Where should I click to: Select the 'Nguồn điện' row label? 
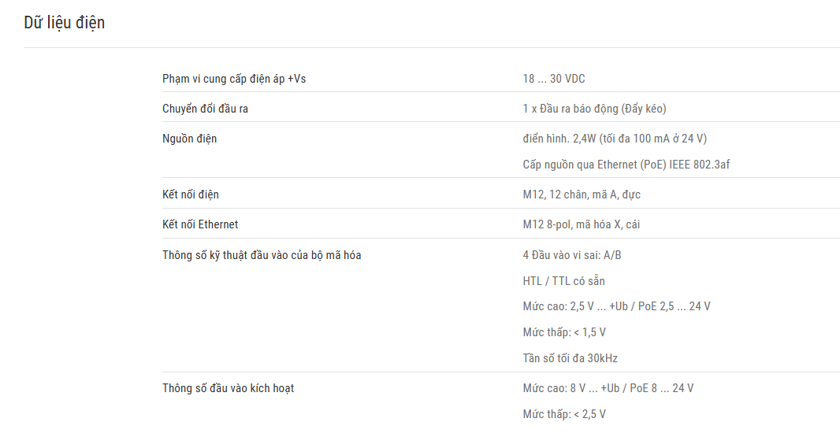click(x=190, y=139)
